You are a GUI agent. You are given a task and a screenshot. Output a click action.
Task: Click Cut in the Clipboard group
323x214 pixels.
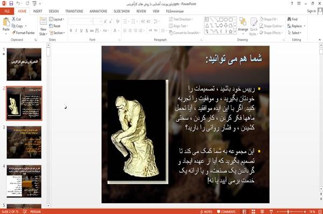pyautogui.click(x=16, y=19)
